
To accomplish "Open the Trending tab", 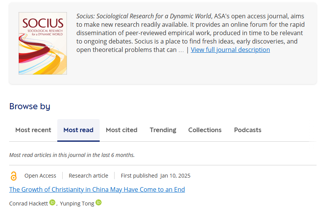I will [x=163, y=130].
